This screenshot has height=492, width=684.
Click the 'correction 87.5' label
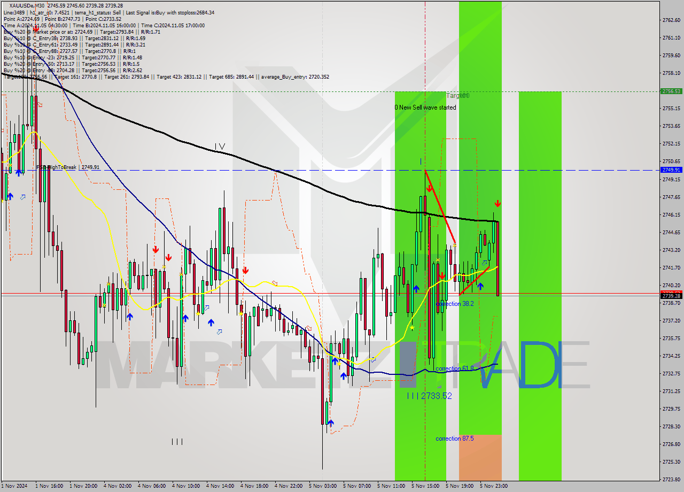pos(454,439)
